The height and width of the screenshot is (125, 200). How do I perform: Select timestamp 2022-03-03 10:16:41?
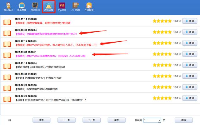26,52
